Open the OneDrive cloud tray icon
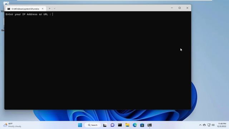229x129 pixels. coord(204,125)
